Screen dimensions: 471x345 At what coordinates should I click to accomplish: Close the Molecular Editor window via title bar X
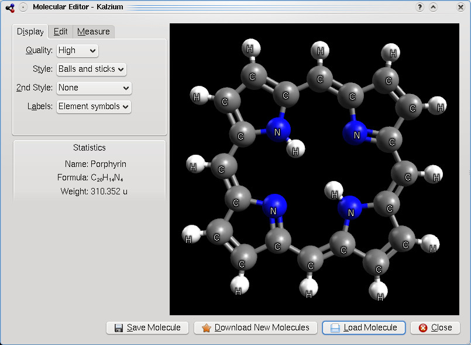pyautogui.click(x=460, y=7)
